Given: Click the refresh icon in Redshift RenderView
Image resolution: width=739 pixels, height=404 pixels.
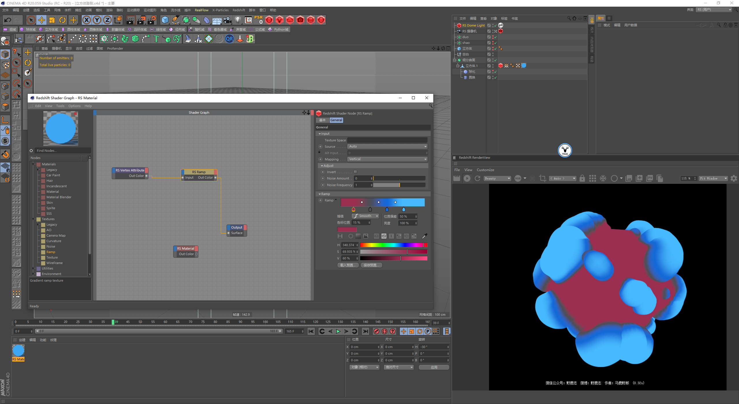Looking at the screenshot, I should 477,178.
